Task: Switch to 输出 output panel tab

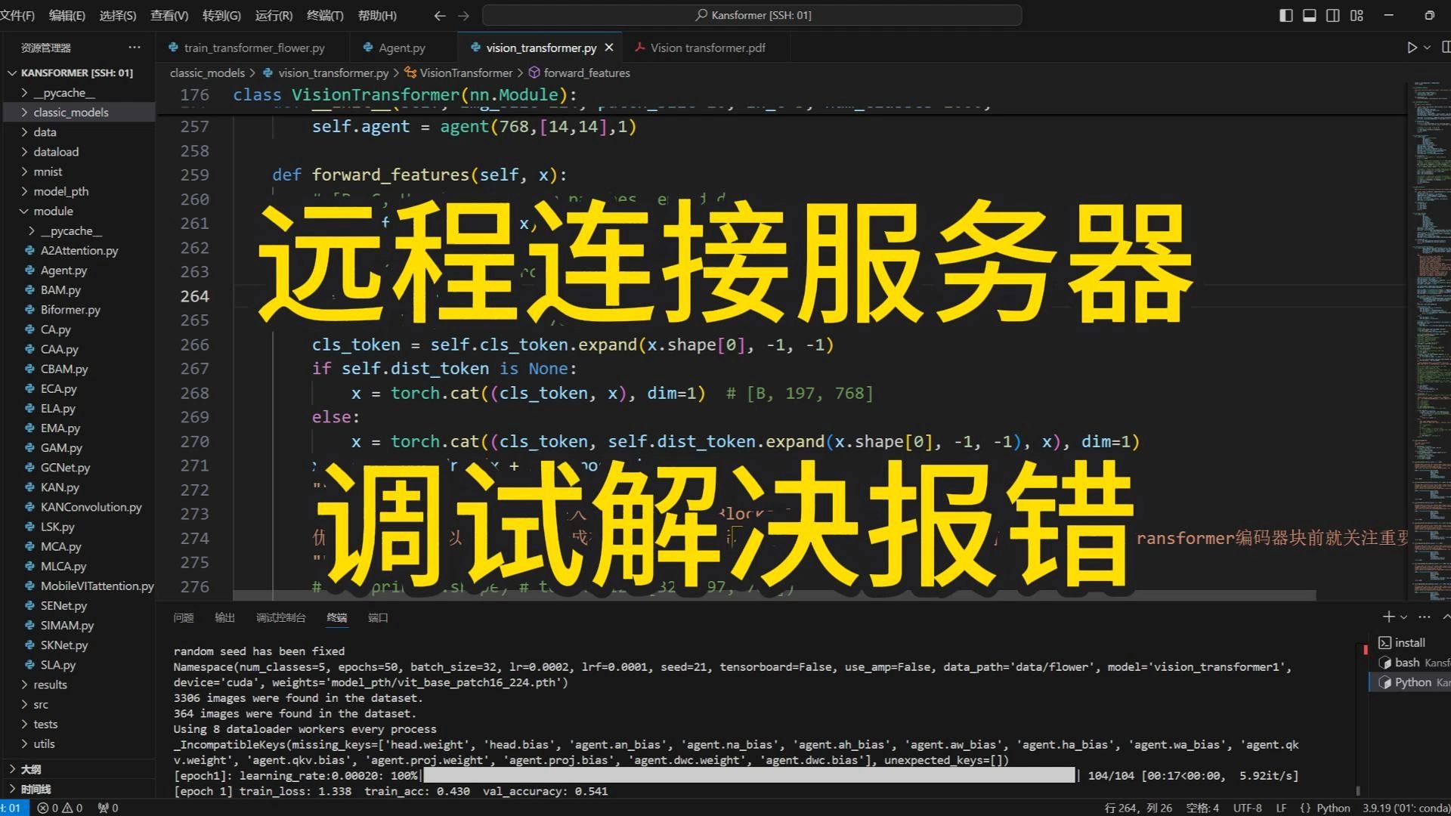Action: coord(224,617)
